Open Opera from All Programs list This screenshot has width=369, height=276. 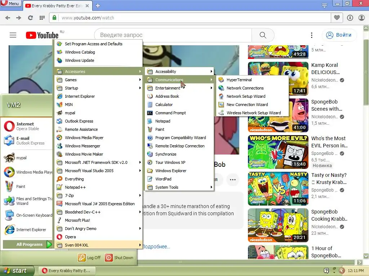tap(98, 237)
